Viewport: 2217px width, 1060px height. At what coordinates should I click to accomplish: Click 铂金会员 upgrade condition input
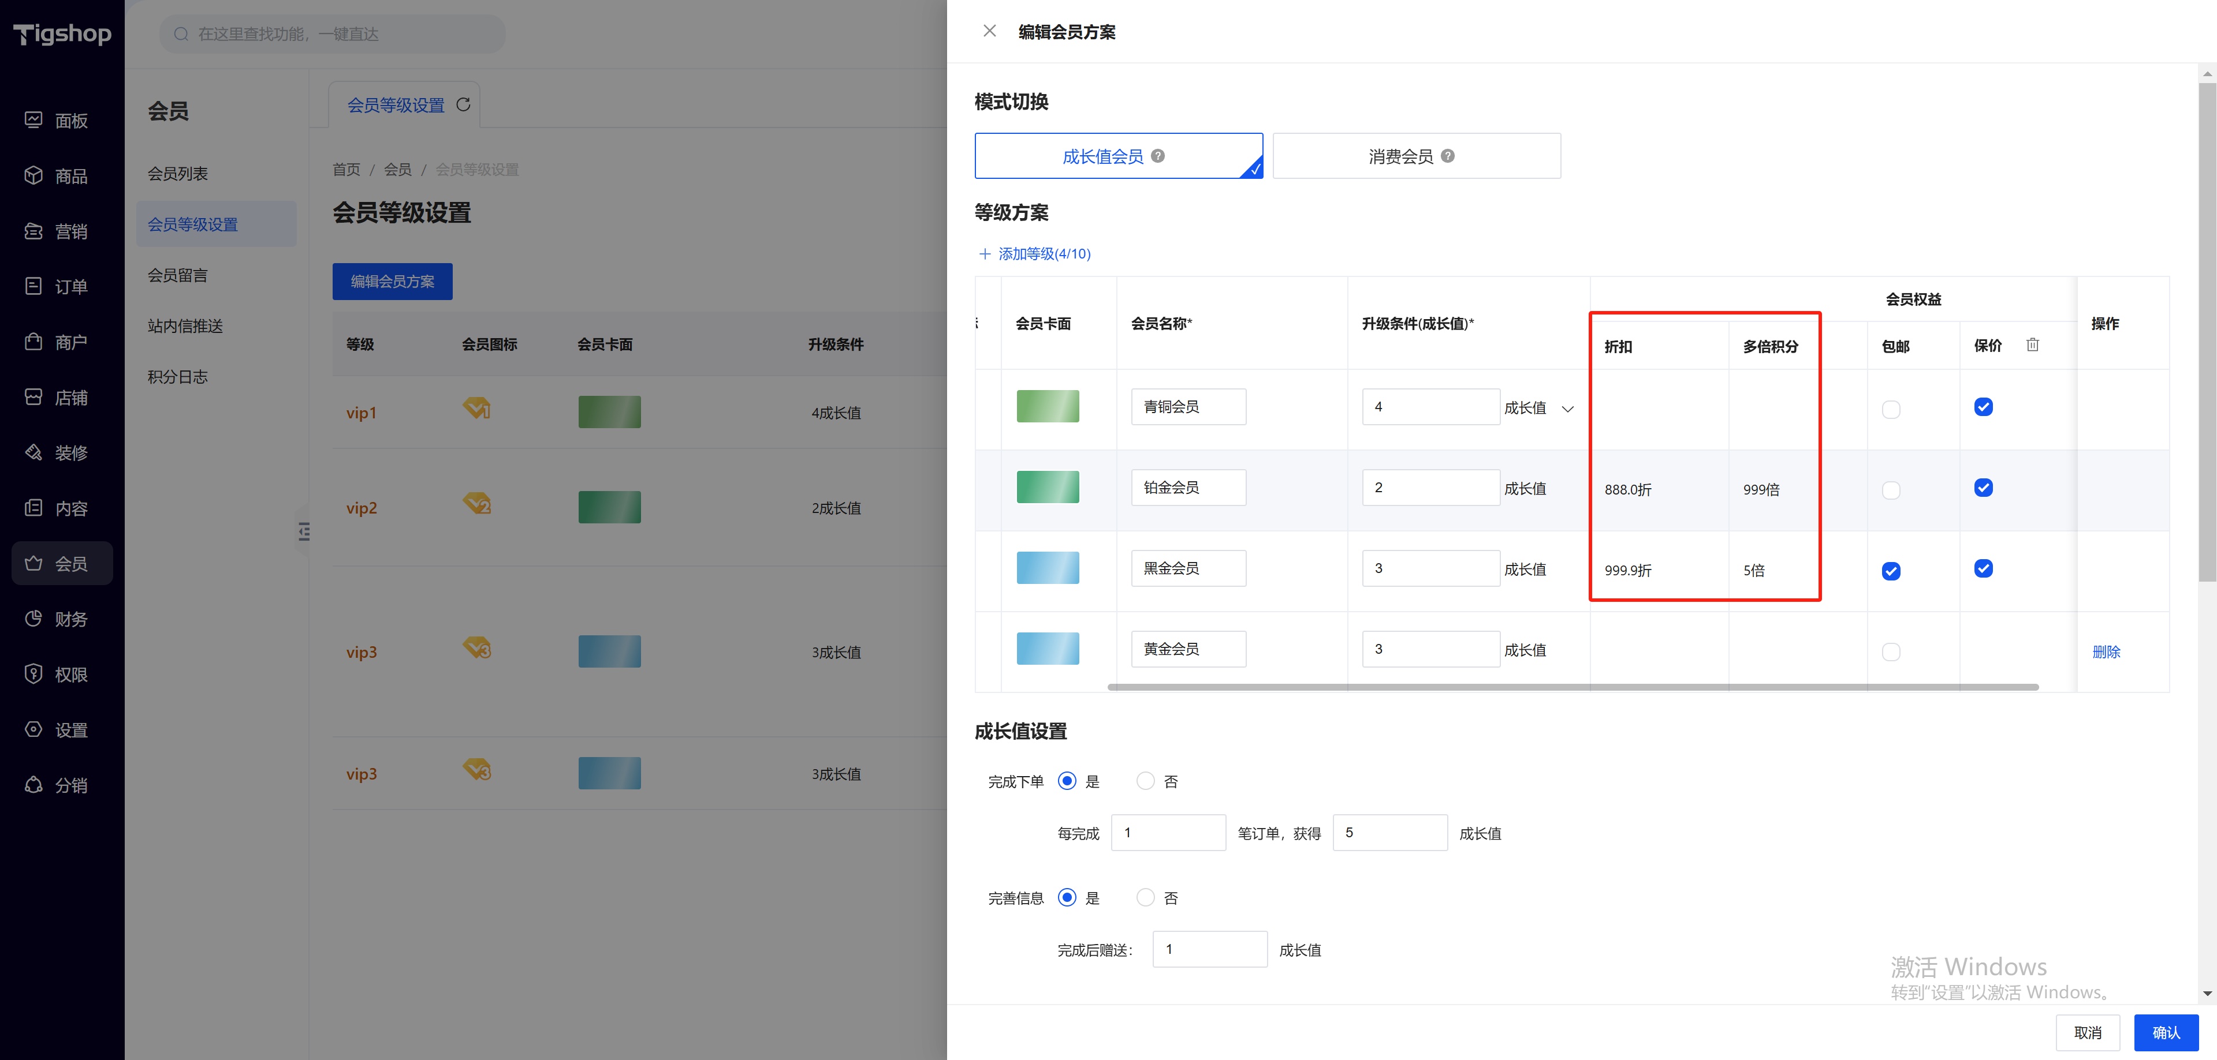point(1430,488)
